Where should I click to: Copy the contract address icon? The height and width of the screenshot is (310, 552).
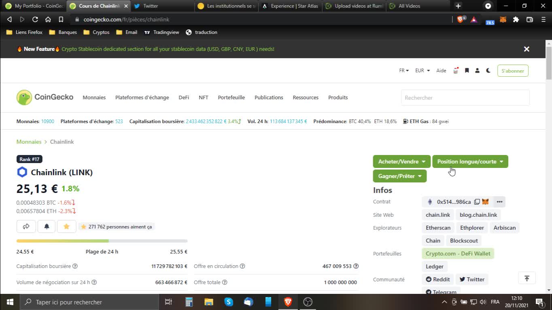[x=477, y=202]
